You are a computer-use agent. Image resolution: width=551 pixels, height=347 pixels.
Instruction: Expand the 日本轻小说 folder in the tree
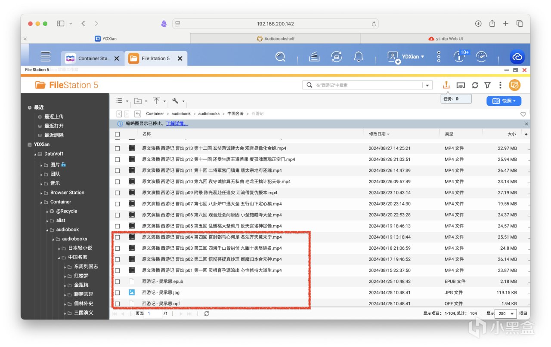[59, 249]
